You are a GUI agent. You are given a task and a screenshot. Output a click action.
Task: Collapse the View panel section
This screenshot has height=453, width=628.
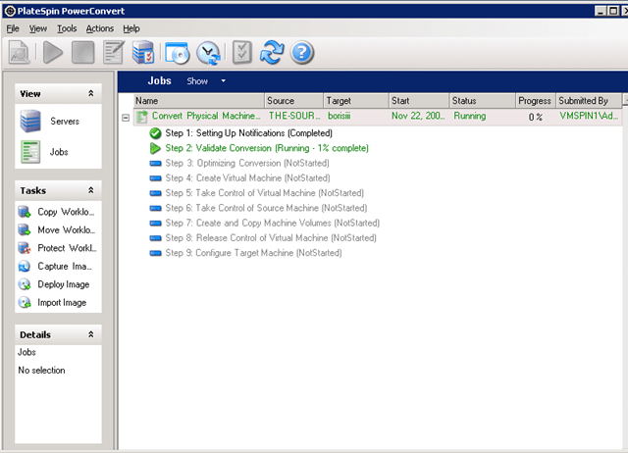click(x=91, y=93)
